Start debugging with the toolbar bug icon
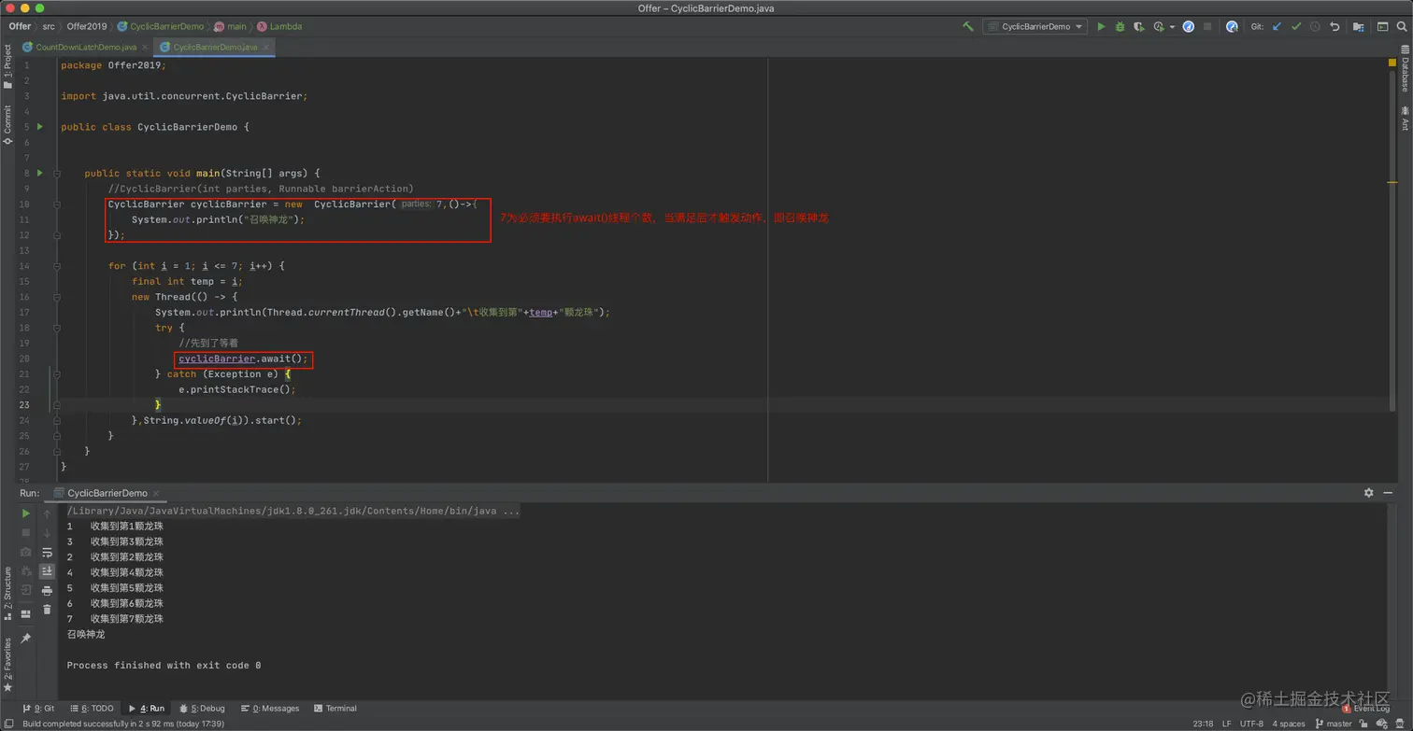Viewport: 1413px width, 731px height. [1120, 27]
